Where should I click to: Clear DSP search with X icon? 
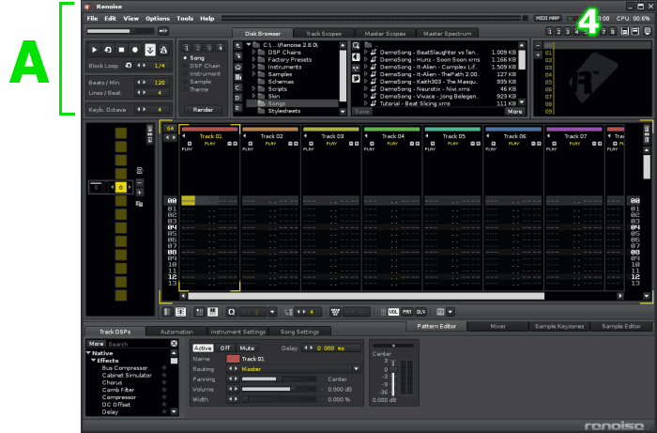click(174, 344)
